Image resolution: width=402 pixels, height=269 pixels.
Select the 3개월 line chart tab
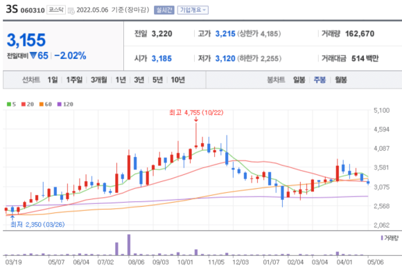tap(99, 80)
